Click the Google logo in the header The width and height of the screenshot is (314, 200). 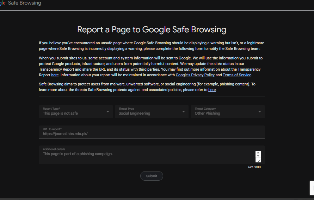point(2,3)
